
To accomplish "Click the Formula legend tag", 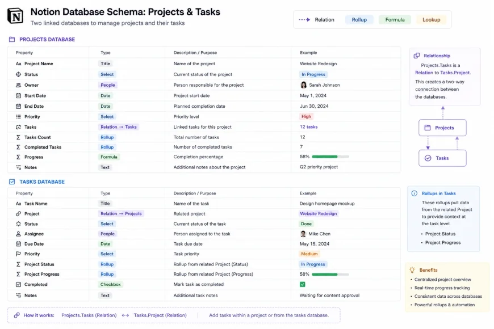I will tap(395, 19).
